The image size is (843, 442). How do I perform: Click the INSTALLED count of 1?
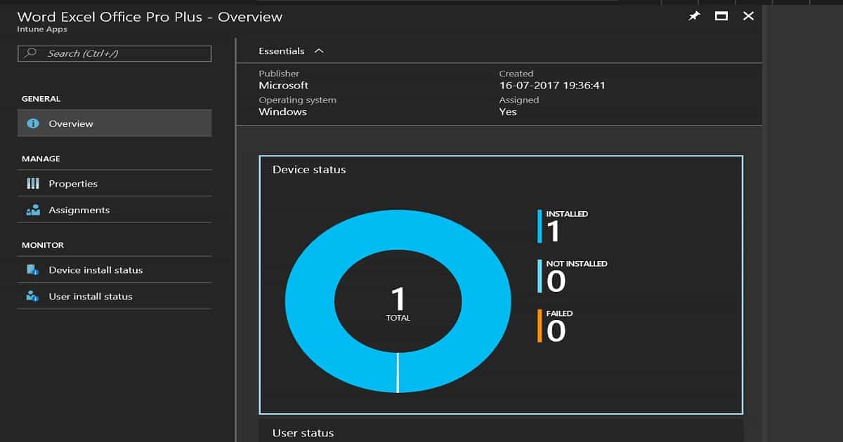554,232
